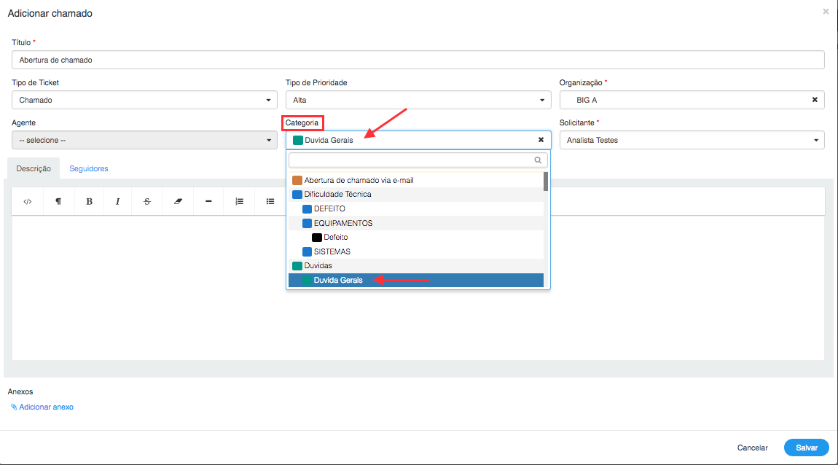838x465 pixels.
Task: Toggle italic formatting
Action: tap(117, 201)
